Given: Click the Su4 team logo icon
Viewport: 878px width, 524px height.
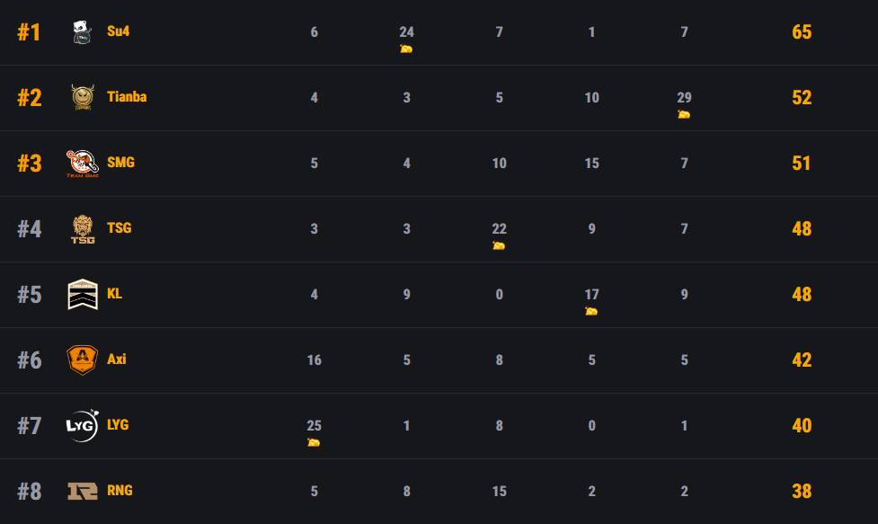Looking at the screenshot, I should point(83,32).
